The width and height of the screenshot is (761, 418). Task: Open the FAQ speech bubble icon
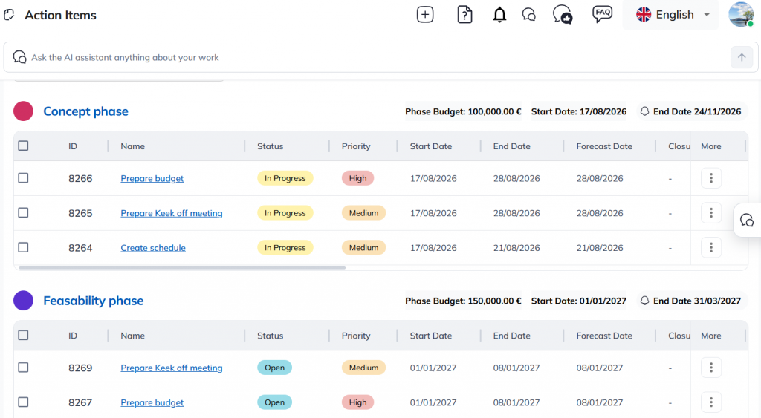tap(602, 13)
